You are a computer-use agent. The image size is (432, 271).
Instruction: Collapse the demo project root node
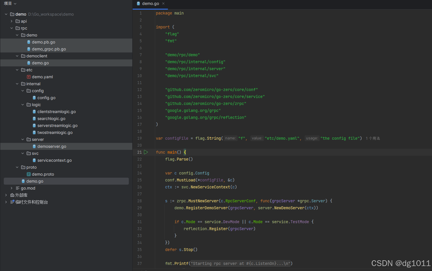6,14
